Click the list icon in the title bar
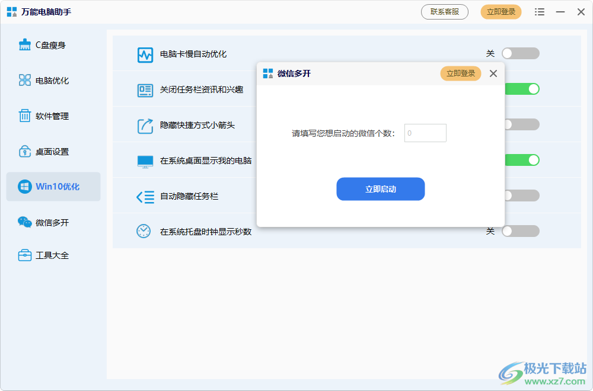This screenshot has height=391, width=593. click(540, 11)
